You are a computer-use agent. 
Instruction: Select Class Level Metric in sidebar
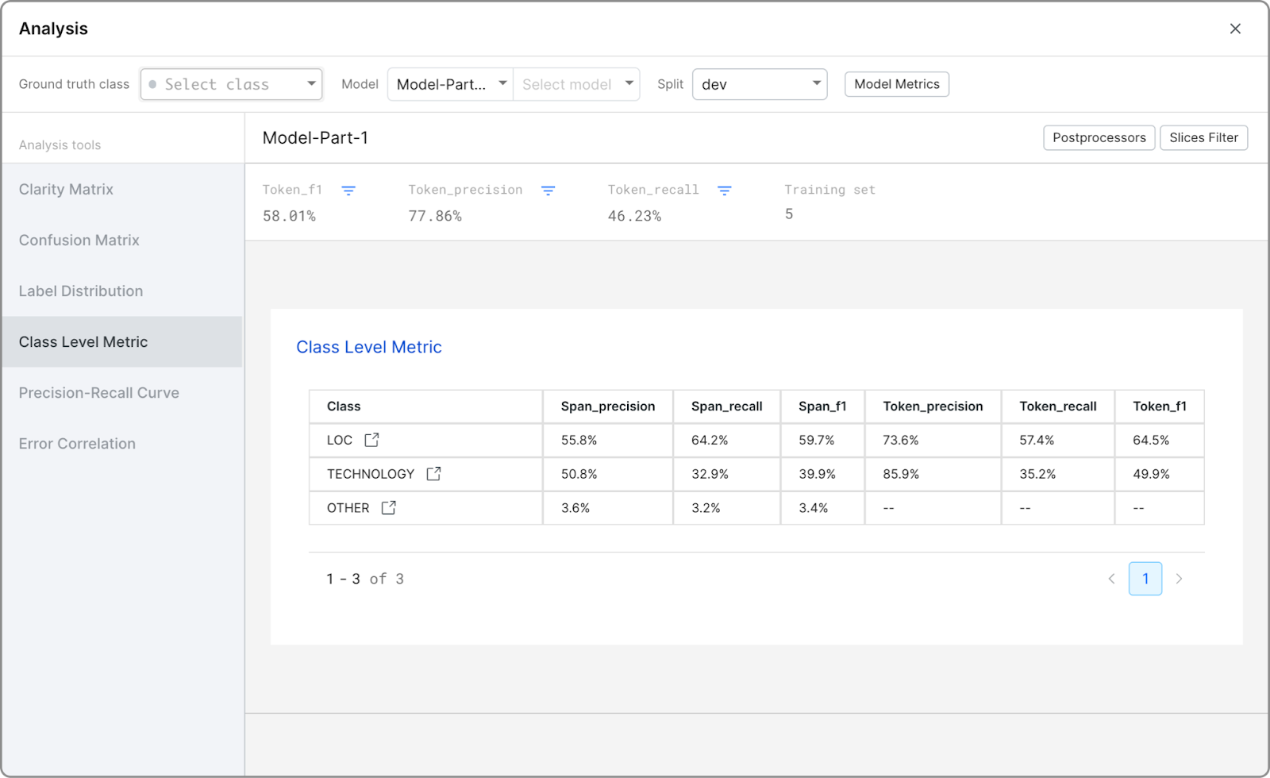click(x=122, y=341)
